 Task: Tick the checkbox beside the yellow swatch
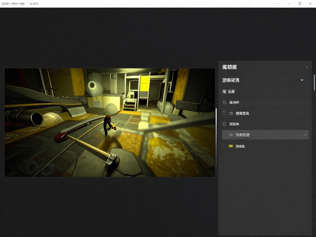pos(224,146)
